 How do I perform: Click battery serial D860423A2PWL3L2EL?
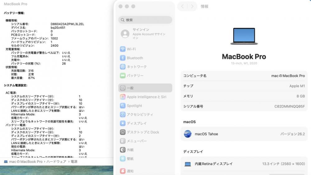coord(67,24)
